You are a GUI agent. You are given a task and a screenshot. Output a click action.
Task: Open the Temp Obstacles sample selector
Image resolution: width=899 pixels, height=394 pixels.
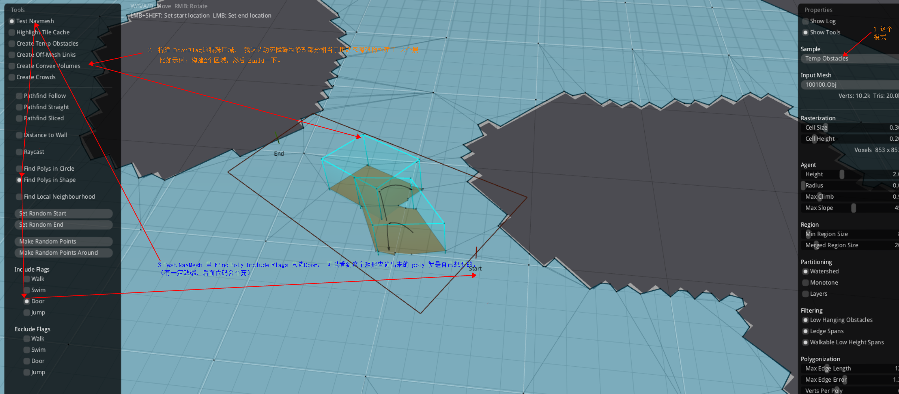[850, 59]
